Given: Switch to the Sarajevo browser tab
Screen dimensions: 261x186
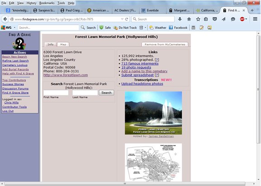Looking at the screenshot, I should (x=44, y=10).
